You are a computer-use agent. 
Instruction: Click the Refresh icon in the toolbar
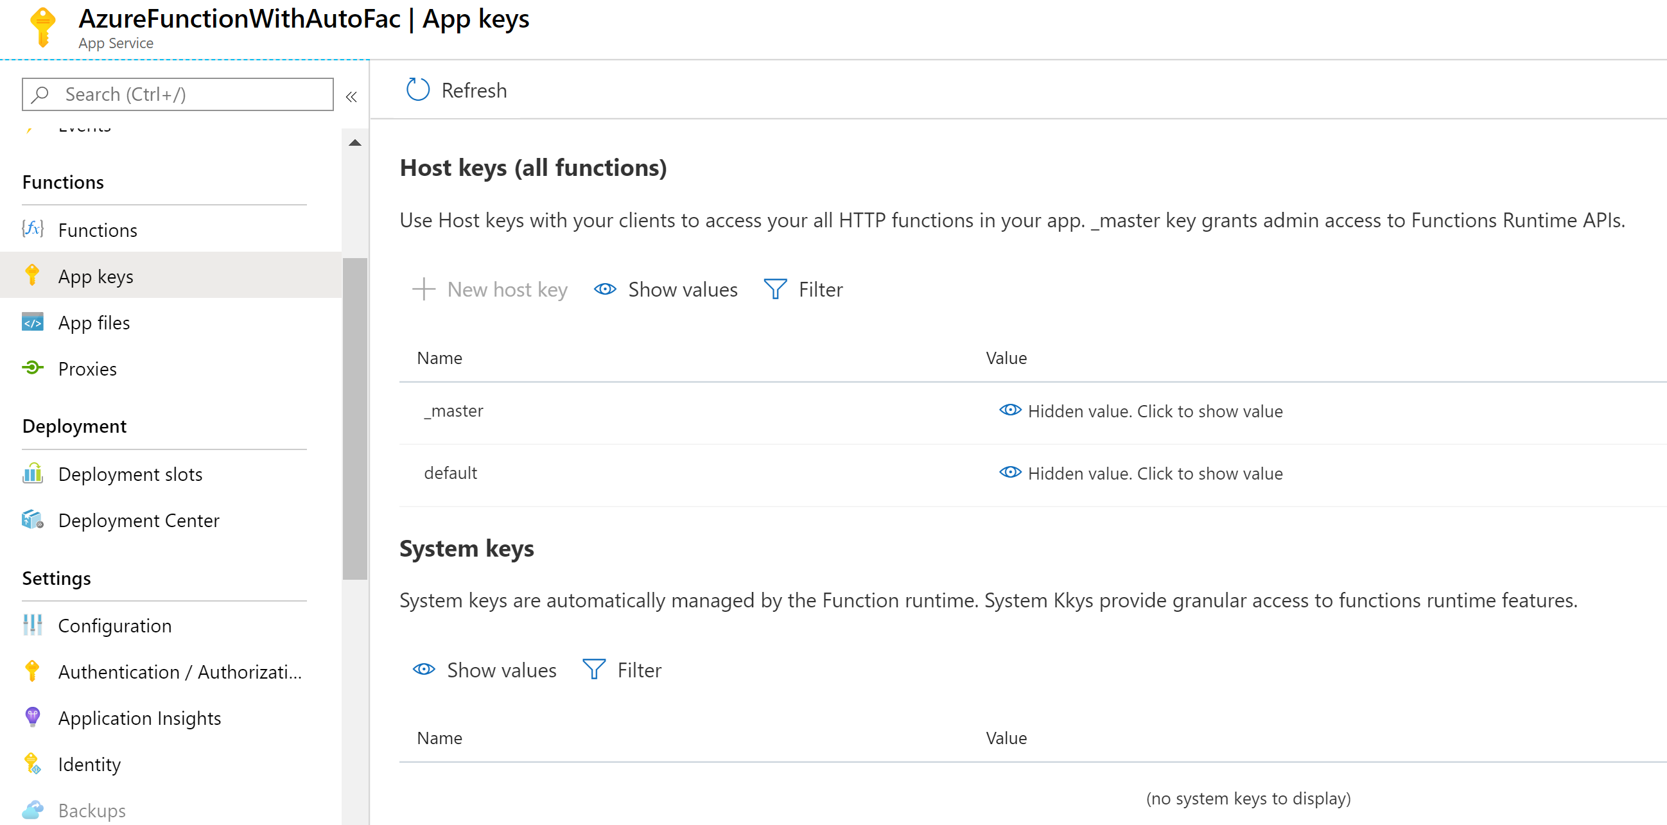point(417,90)
